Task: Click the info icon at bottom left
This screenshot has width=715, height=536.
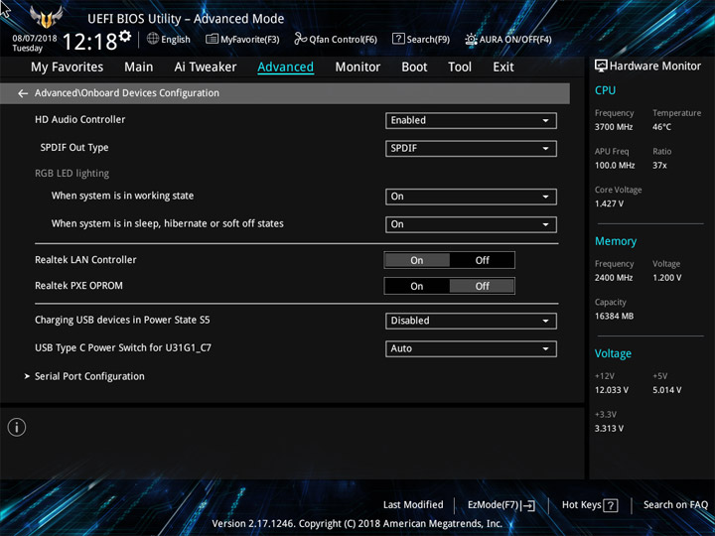Action: pyautogui.click(x=17, y=427)
